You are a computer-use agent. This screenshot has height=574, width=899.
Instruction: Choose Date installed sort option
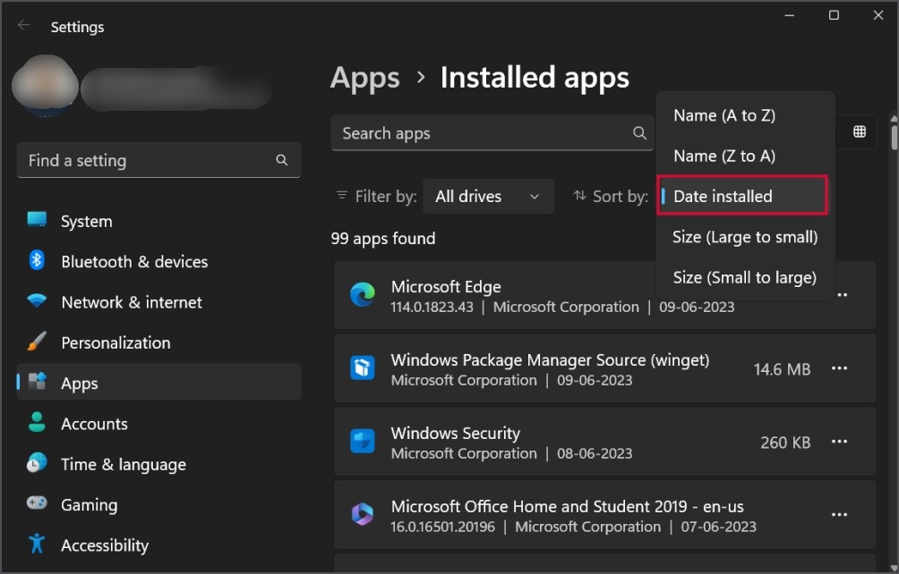[742, 196]
